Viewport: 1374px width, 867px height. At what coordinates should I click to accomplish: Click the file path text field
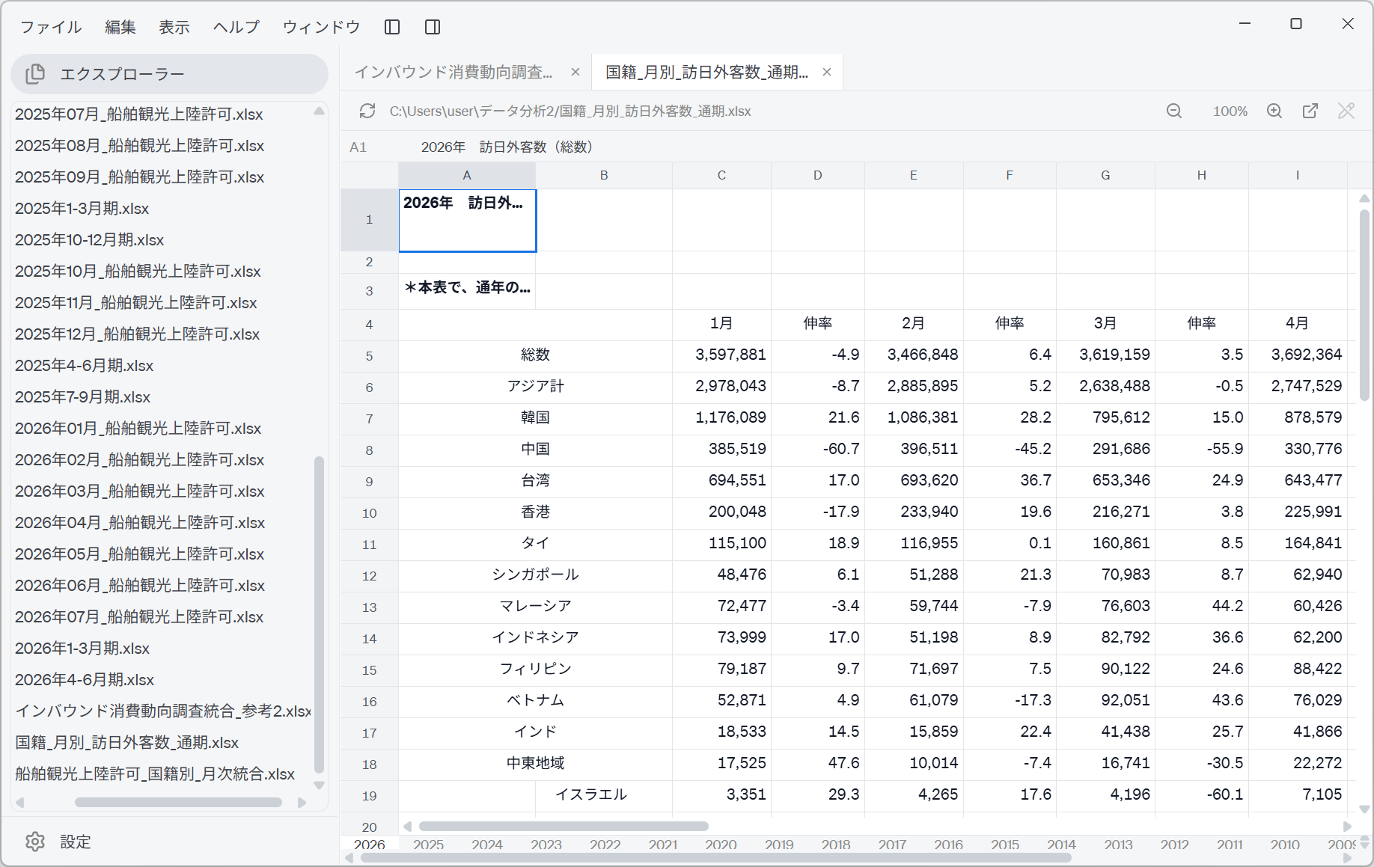pyautogui.click(x=570, y=111)
